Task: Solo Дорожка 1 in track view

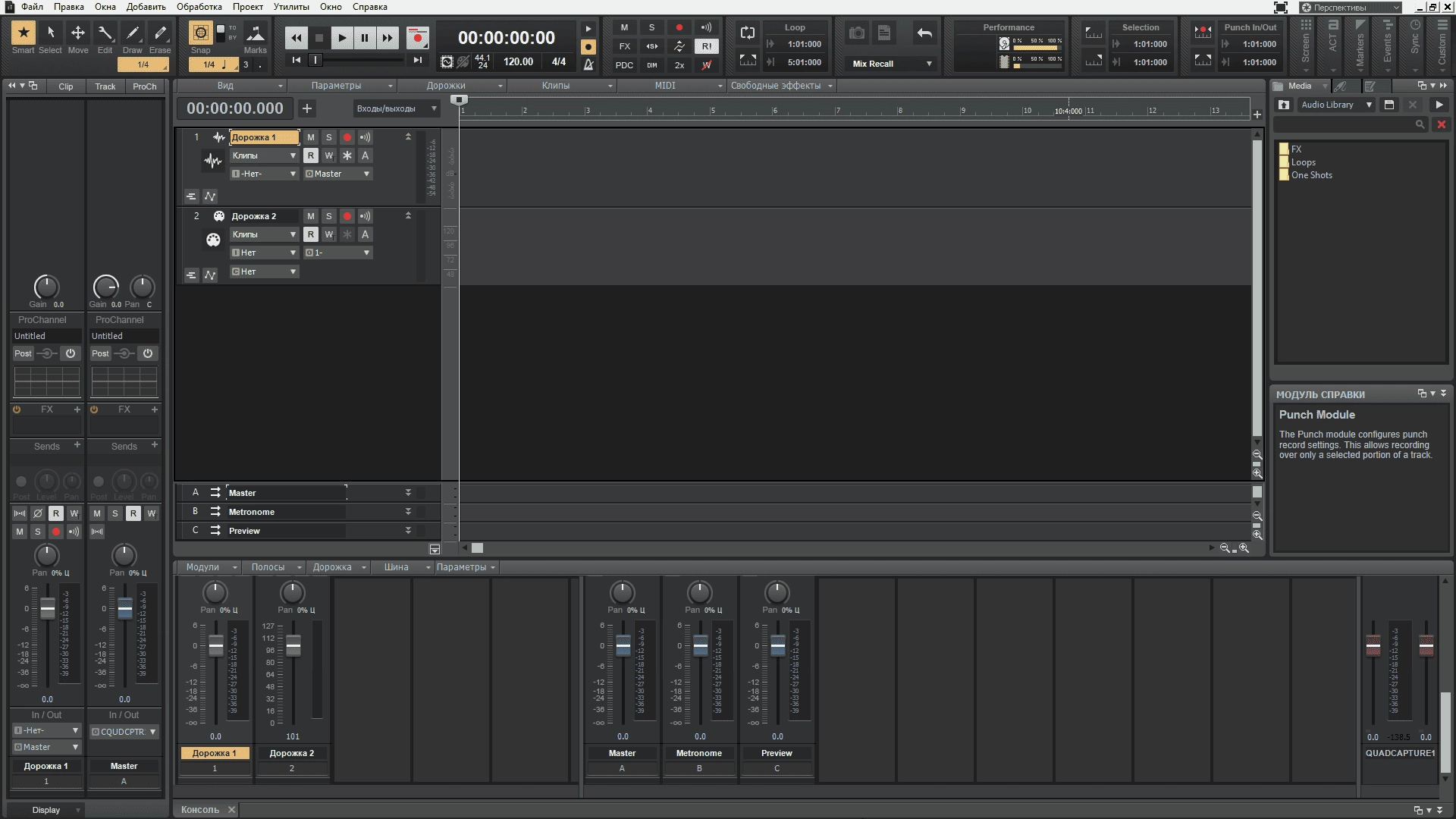Action: 329,137
